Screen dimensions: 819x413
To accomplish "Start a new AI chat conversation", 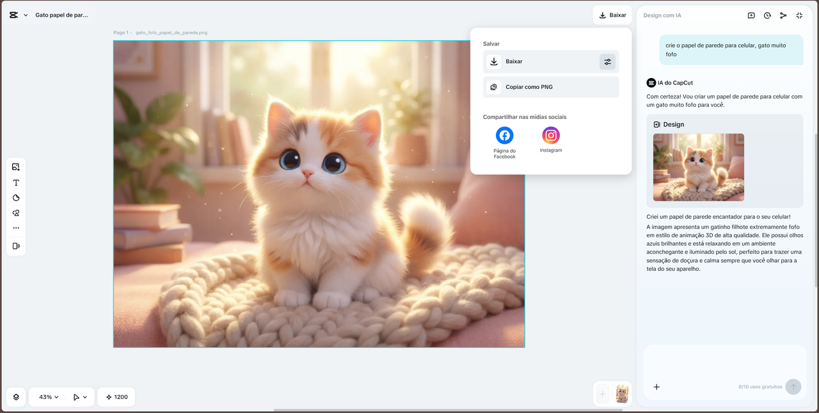I will [x=751, y=15].
